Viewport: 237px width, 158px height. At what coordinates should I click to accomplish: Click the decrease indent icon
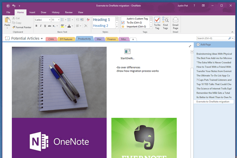point(78,20)
